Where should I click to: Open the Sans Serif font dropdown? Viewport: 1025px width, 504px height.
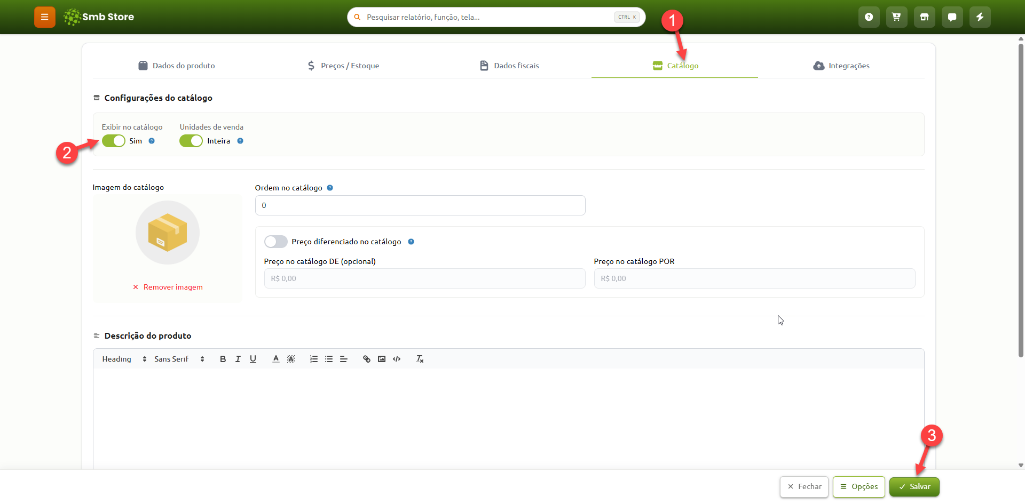tap(179, 359)
